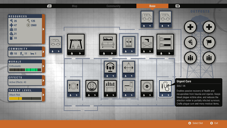
Task: Expand the Community panel arrow
Action: click(44, 52)
